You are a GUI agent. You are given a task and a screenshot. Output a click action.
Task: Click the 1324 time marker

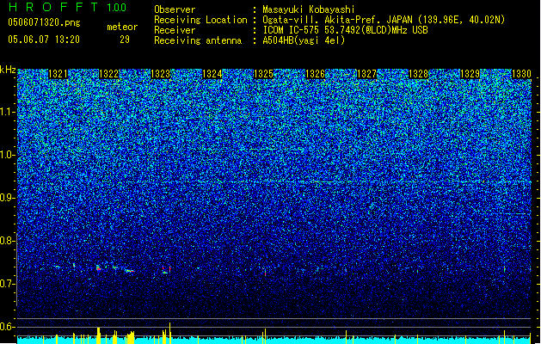tap(212, 74)
